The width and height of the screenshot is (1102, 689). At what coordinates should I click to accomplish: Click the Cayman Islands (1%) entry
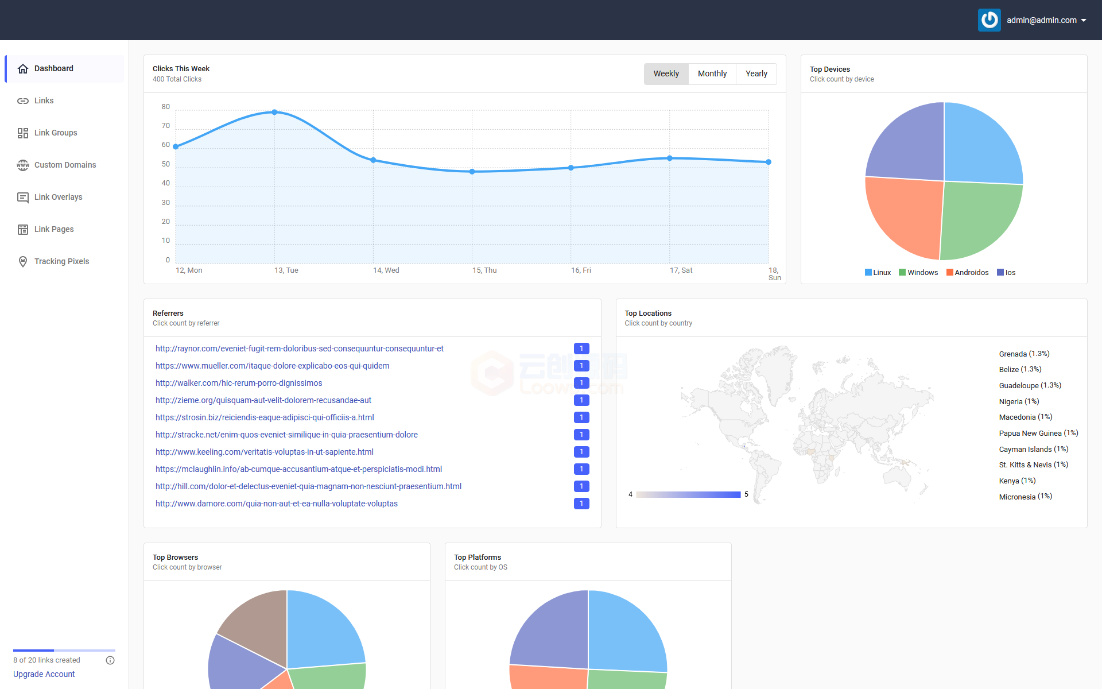click(x=1033, y=449)
